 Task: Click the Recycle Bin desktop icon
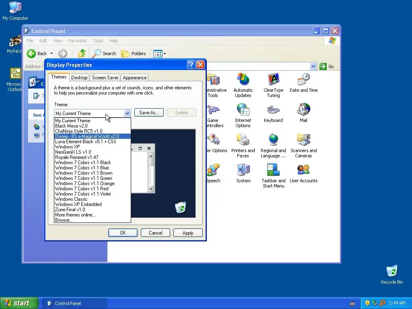[392, 274]
